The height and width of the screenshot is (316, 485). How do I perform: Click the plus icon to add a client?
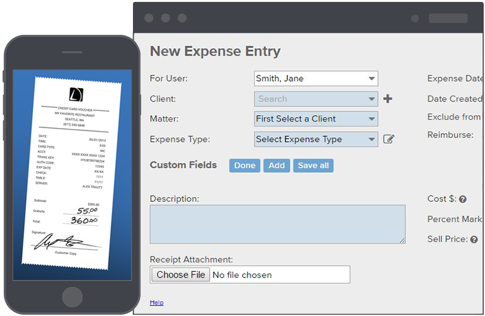coord(387,99)
